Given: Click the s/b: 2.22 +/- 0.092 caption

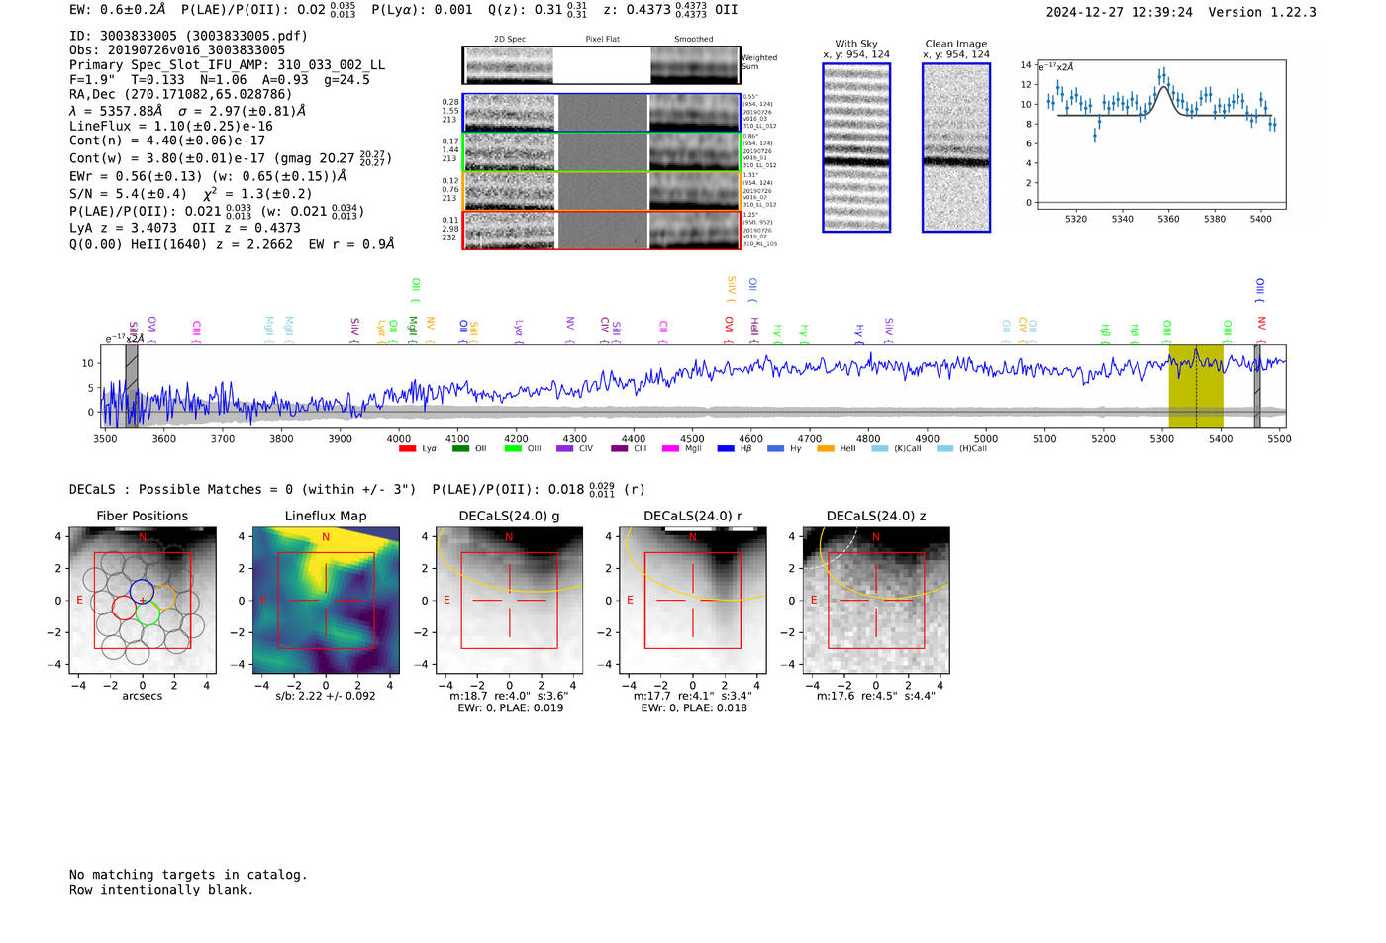Looking at the screenshot, I should point(326,696).
